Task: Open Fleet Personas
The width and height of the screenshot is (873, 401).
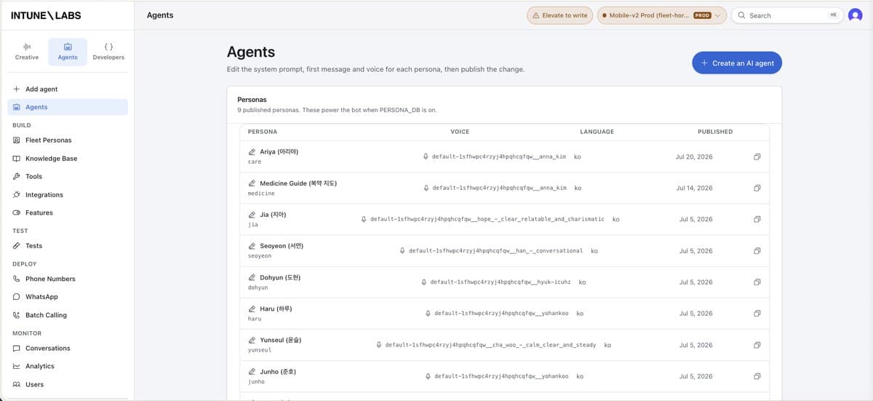Action: [x=68, y=140]
